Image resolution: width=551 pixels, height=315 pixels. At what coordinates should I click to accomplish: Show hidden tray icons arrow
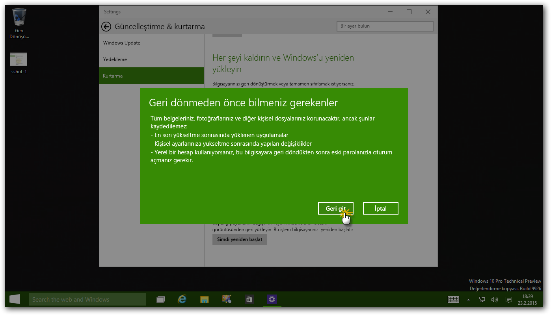click(469, 300)
